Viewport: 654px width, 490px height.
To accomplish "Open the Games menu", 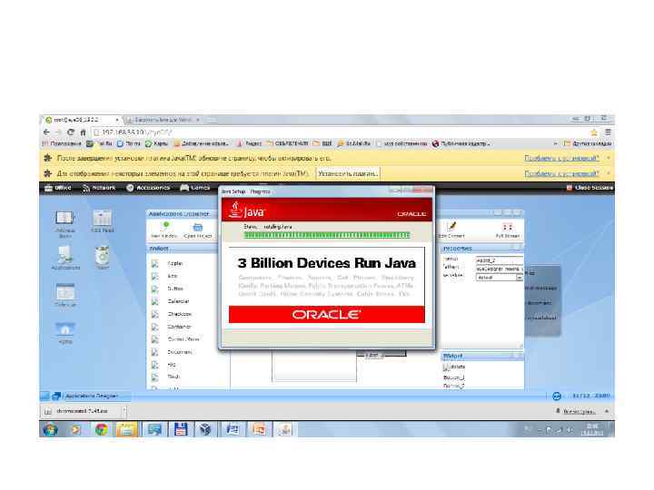I will coord(194,188).
